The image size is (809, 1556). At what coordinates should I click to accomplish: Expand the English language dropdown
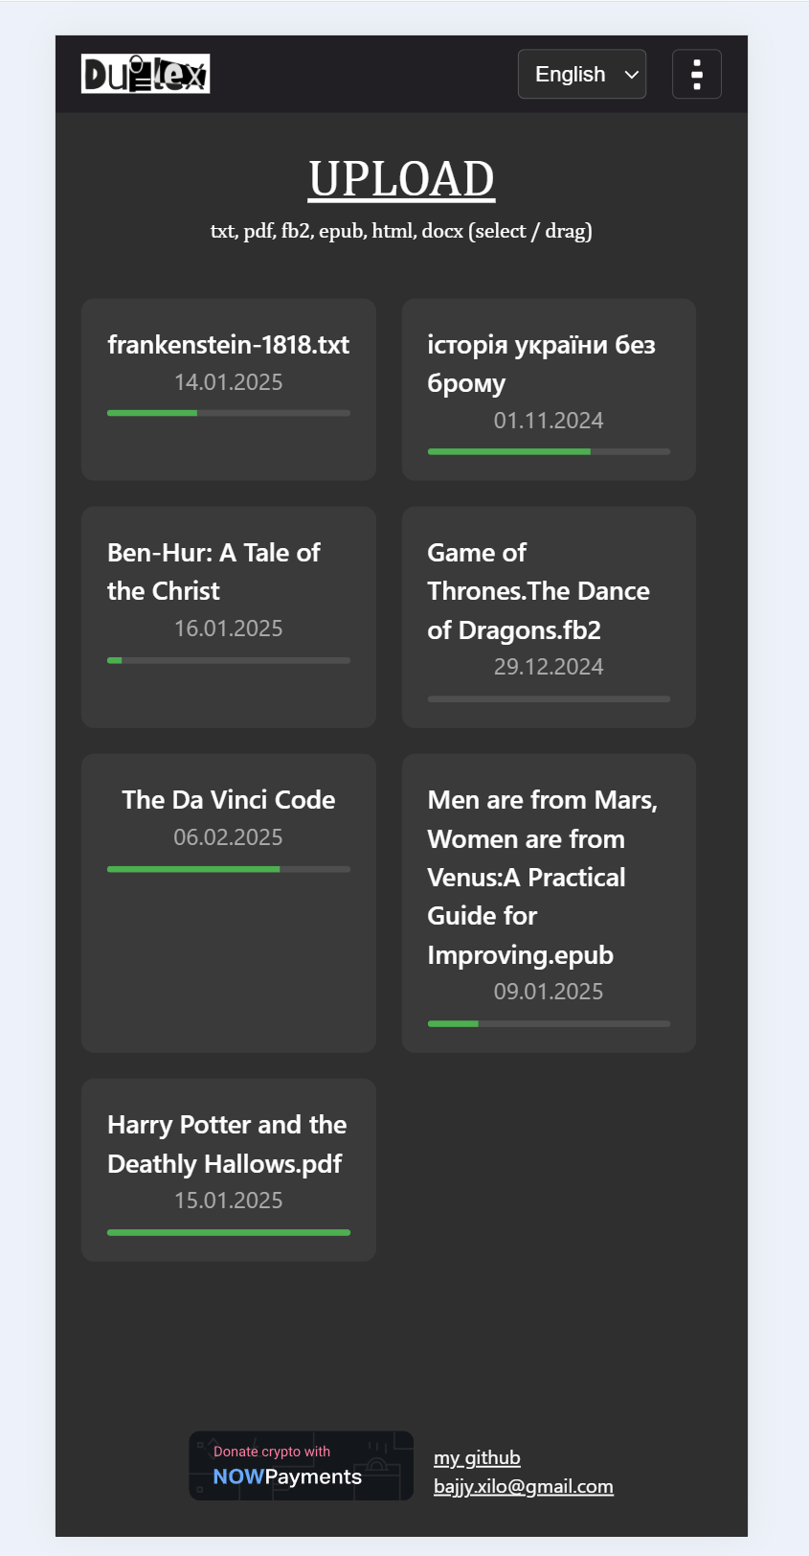coord(581,74)
